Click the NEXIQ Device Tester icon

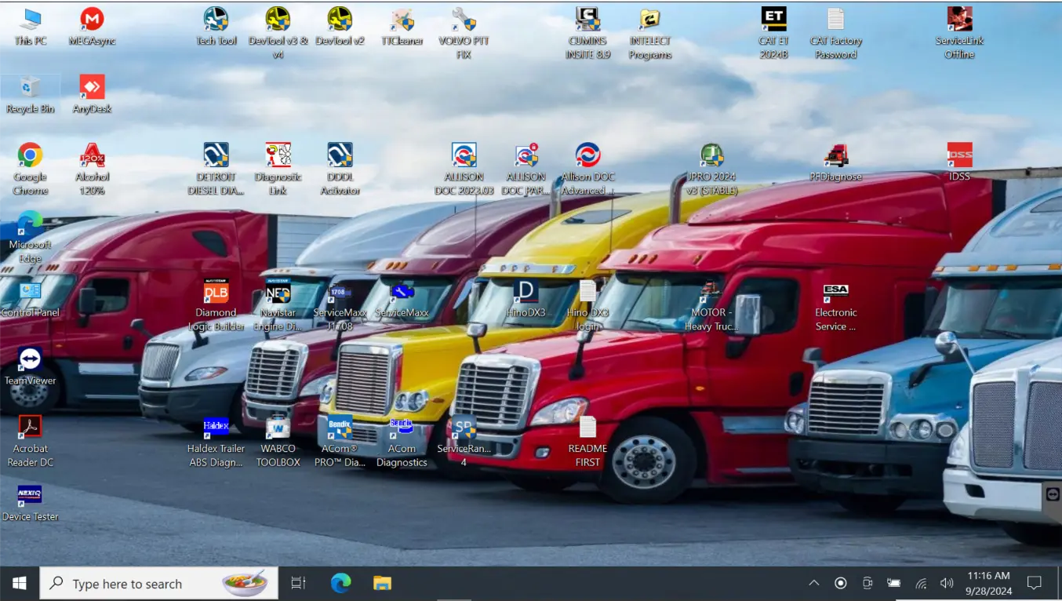coord(30,495)
